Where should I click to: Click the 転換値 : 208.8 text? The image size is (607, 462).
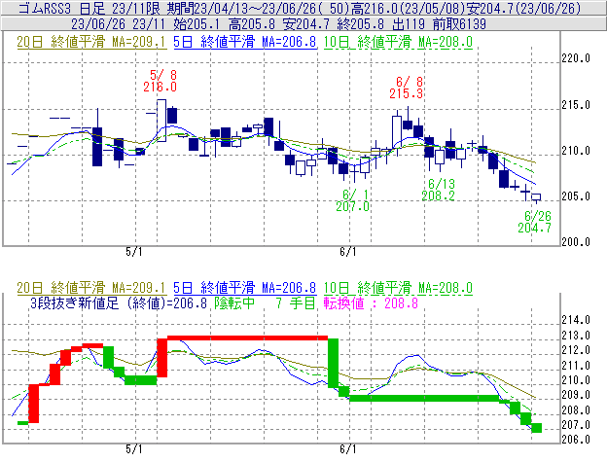click(371, 302)
